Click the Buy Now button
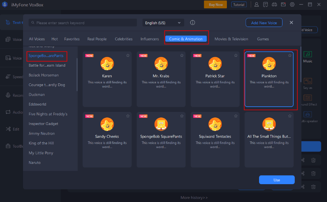This screenshot has height=202, width=327. [x=215, y=5]
